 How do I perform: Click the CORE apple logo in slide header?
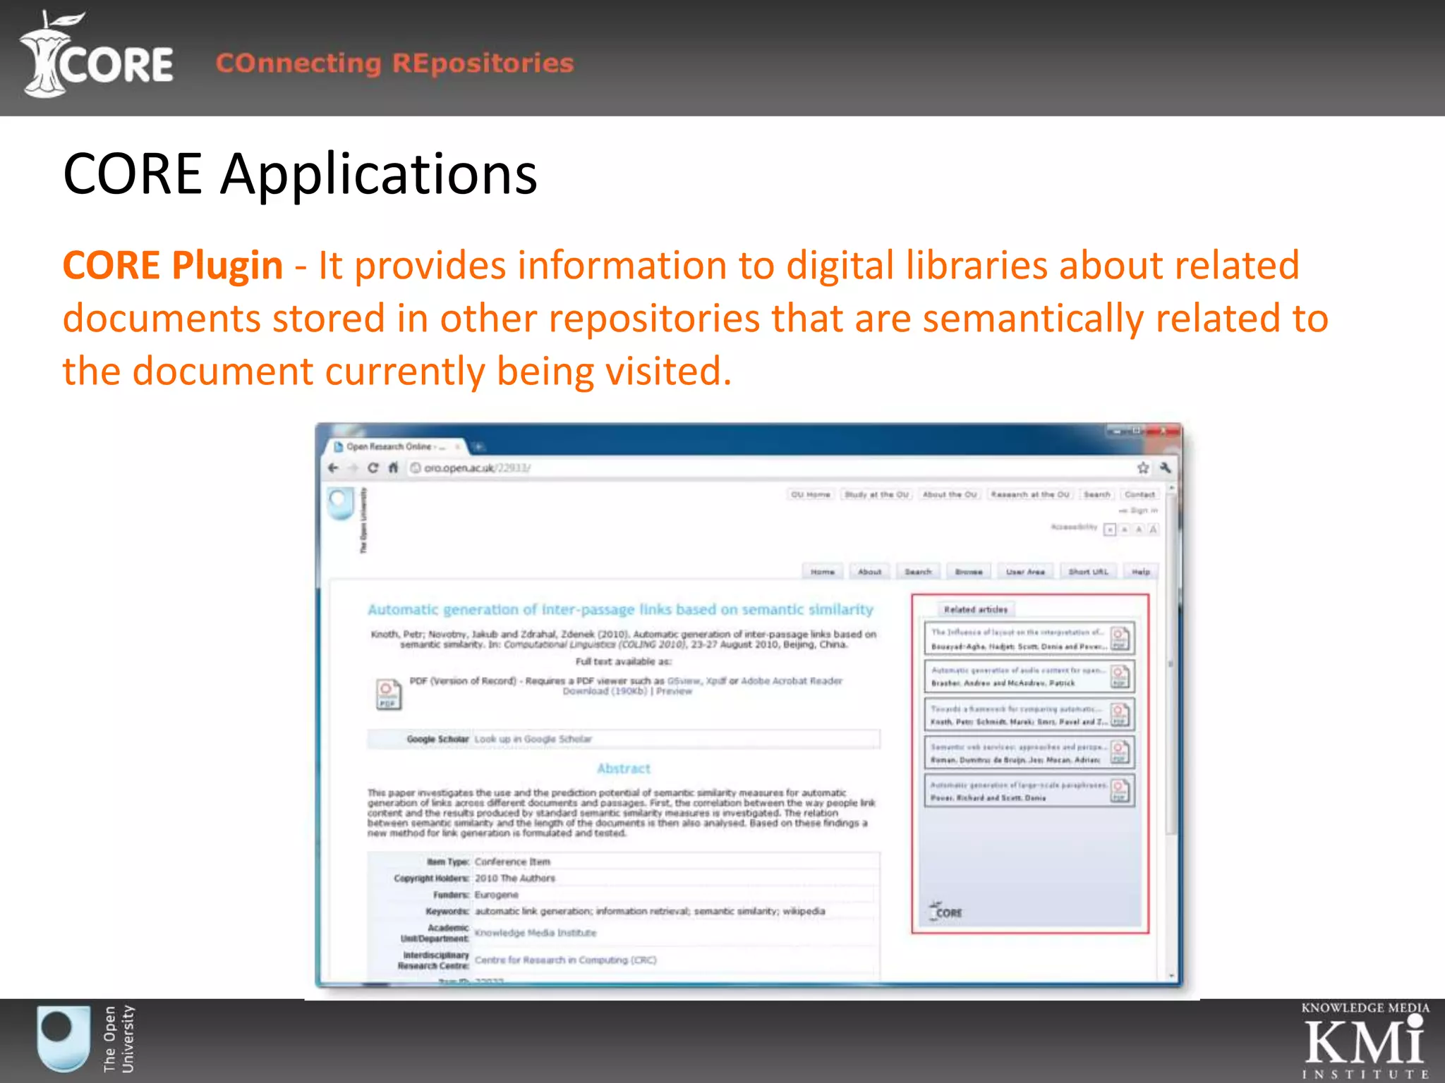point(97,54)
